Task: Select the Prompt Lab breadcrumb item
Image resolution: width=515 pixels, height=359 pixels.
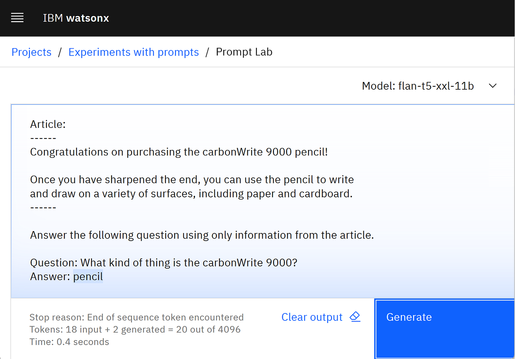Action: 244,52
